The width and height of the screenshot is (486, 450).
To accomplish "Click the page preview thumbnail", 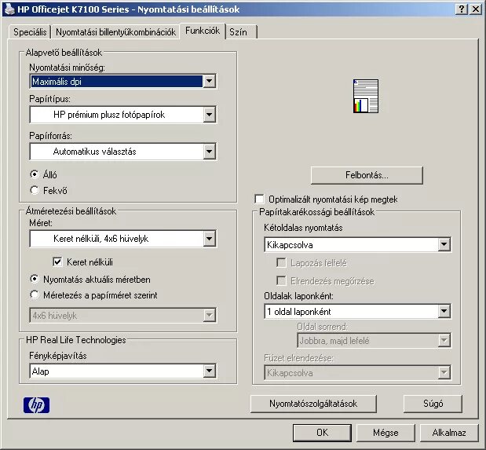I will (366, 96).
